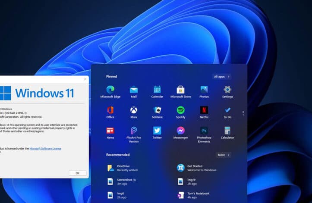Image resolution: width=312 pixels, height=203 pixels.
Task: Click the 'Pinned' section heading
Action: click(111, 76)
